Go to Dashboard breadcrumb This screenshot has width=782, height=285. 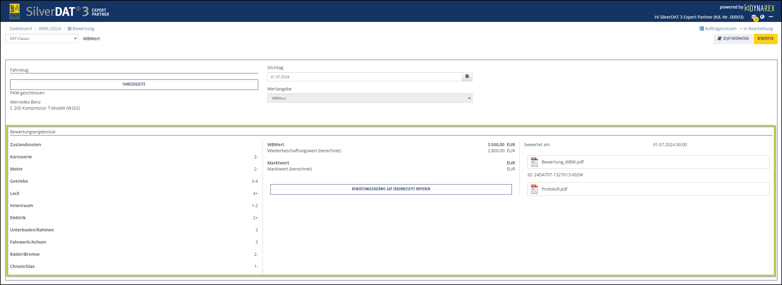point(21,29)
